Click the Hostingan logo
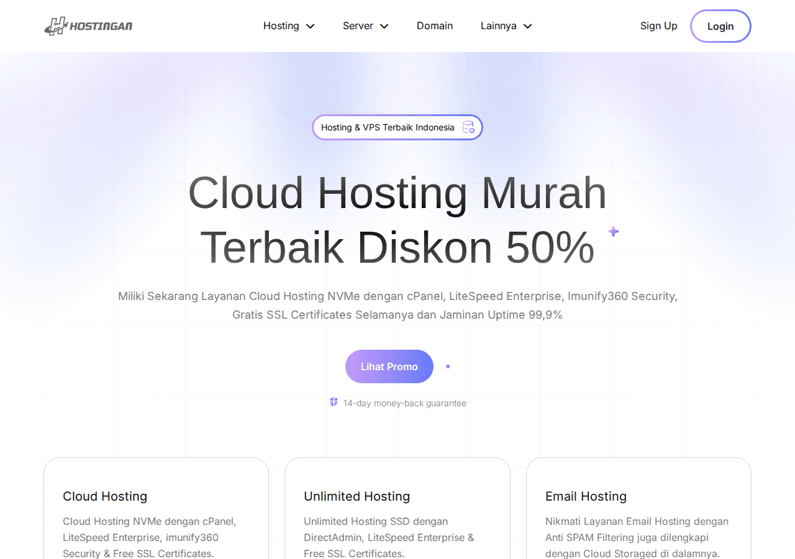The height and width of the screenshot is (559, 795). click(88, 26)
